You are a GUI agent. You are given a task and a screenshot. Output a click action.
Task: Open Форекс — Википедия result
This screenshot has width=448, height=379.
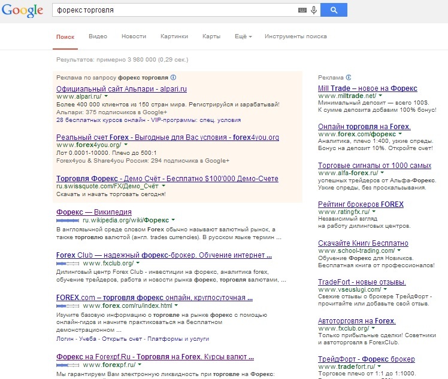point(94,212)
